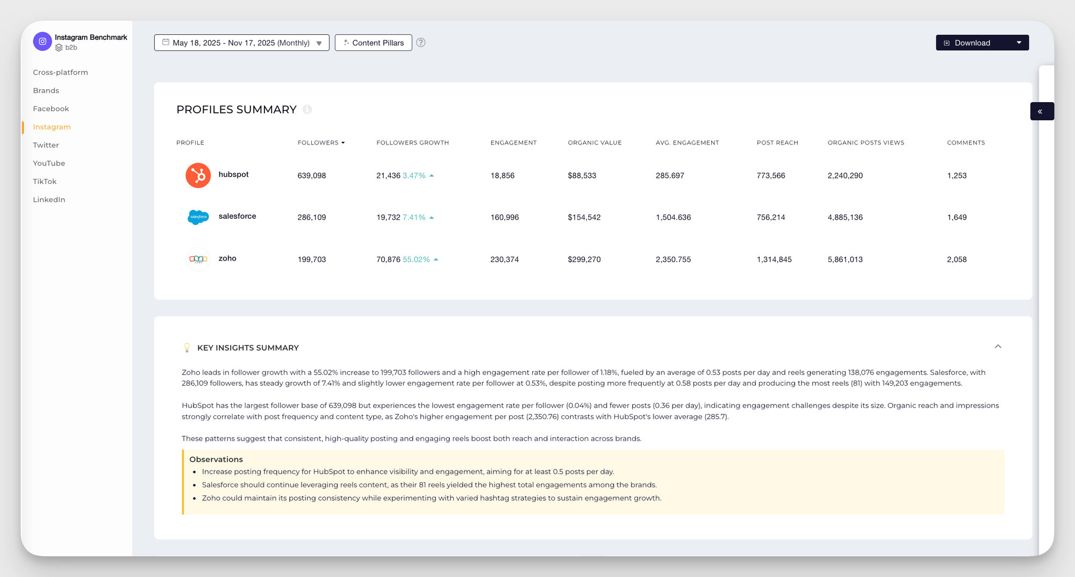
Task: Select the hubspot profile avatar
Action: [x=198, y=175]
